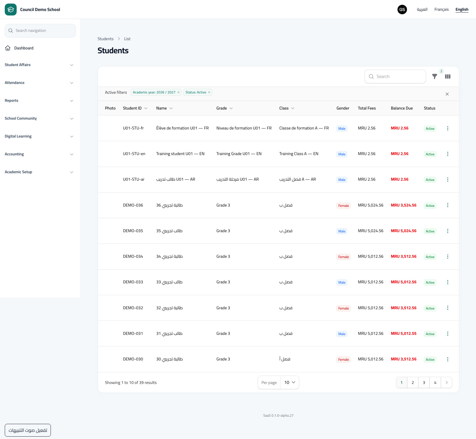Click balance MRU 5,012.55 for DEMO-031

click(x=404, y=333)
